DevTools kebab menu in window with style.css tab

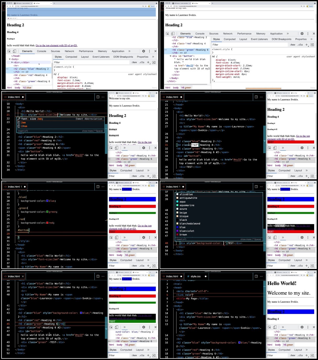(308, 327)
